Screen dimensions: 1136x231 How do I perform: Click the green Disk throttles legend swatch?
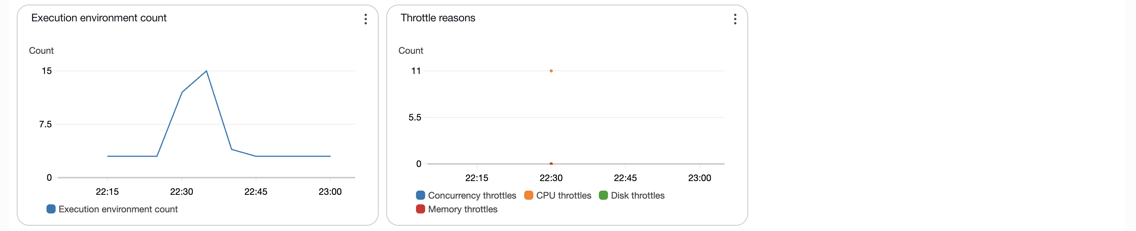pyautogui.click(x=603, y=195)
